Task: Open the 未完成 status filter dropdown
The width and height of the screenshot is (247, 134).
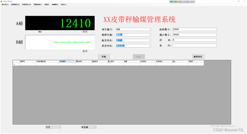Action: point(89,127)
